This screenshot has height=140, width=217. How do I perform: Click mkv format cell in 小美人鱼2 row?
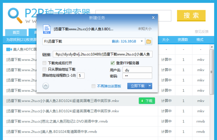[x=201, y=101]
